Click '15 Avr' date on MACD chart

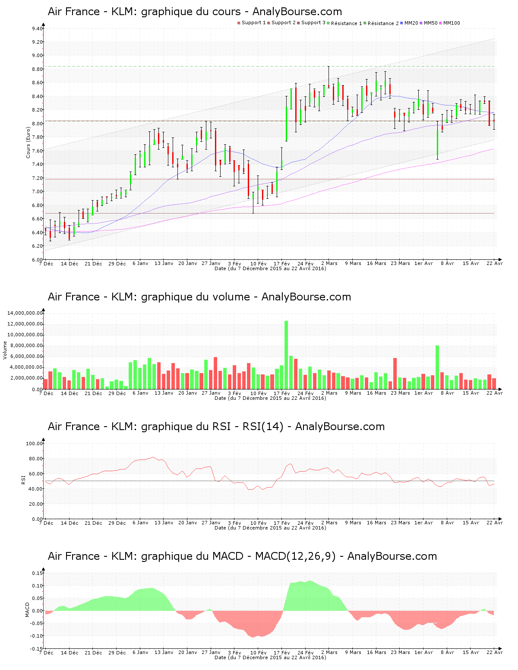[471, 653]
